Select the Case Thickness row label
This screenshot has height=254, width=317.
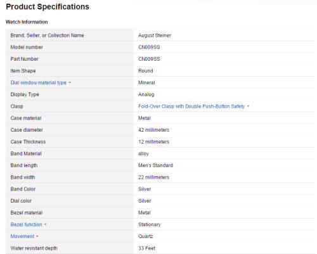point(28,142)
